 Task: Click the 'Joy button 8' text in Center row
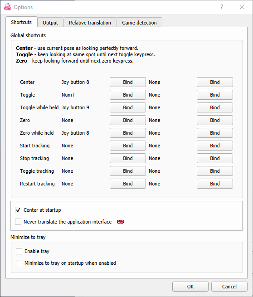[75, 82]
